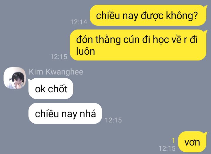
Task: Tap the yellow unread count '1'
Action: click(x=173, y=141)
